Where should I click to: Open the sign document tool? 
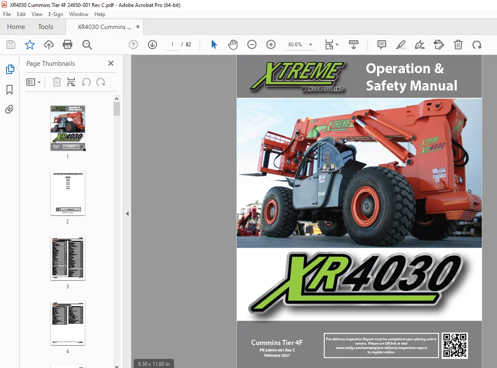click(420, 45)
